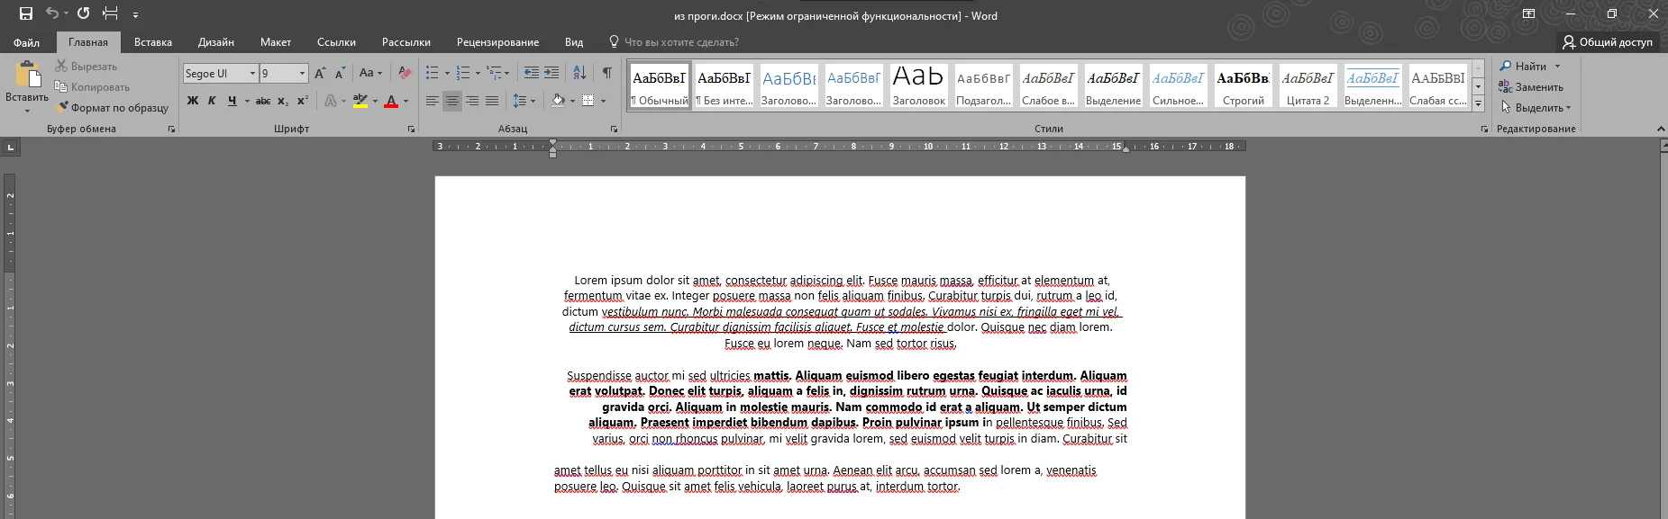Sort text with the A-Я sort icon
This screenshot has height=519, width=1668.
coord(579,74)
